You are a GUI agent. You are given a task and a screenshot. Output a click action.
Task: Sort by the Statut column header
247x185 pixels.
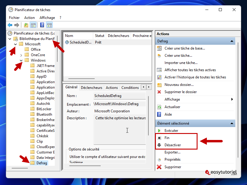(x=100, y=36)
